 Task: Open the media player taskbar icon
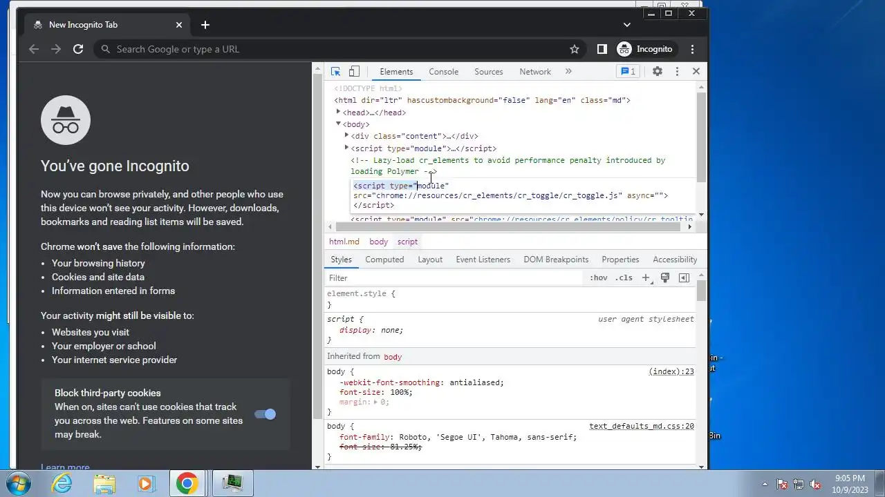tap(145, 483)
